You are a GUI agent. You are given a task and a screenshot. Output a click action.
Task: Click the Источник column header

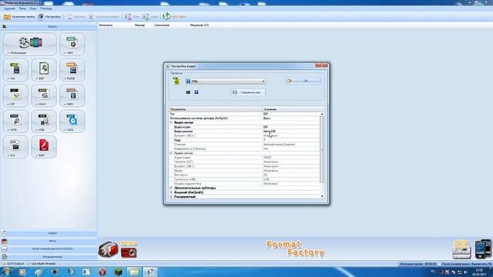(106, 25)
